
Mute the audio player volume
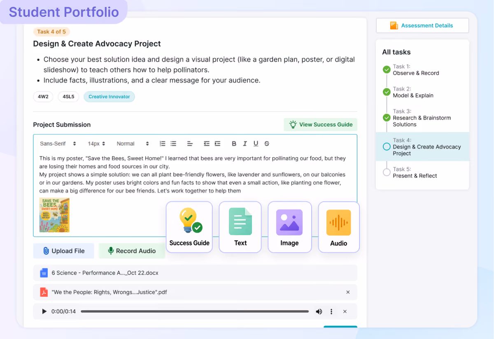[x=319, y=311]
